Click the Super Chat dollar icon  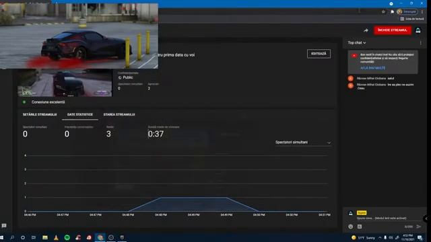(x=360, y=227)
